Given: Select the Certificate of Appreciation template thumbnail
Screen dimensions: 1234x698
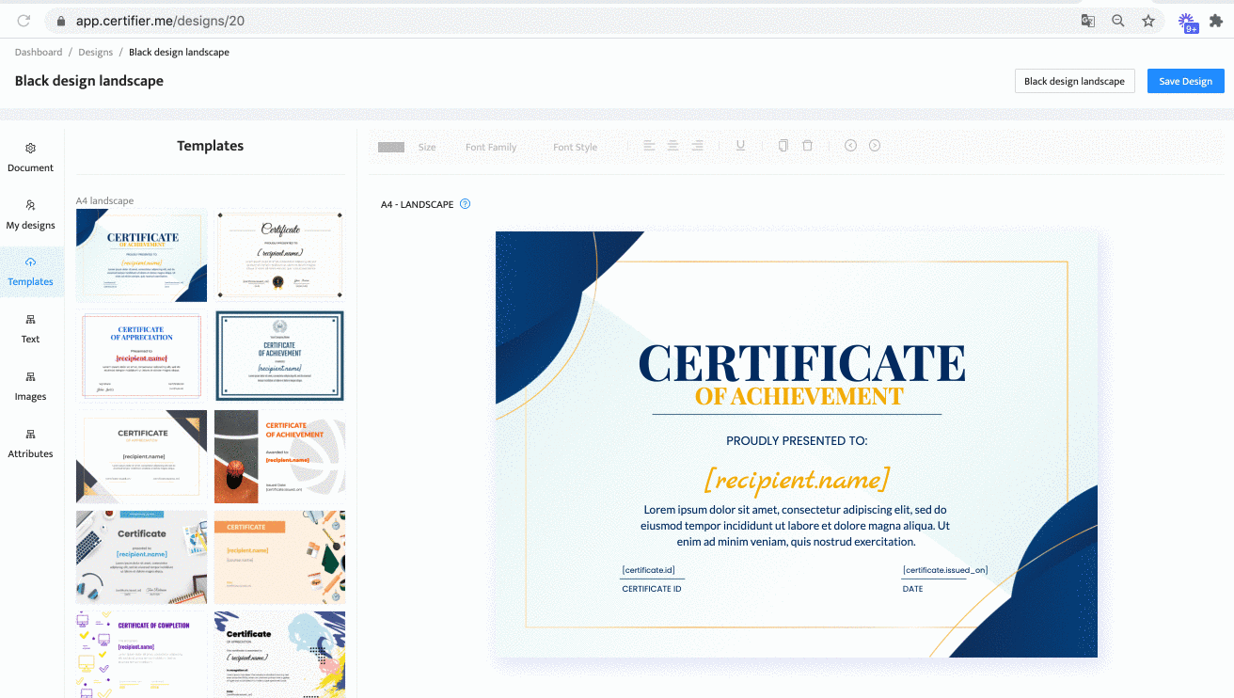Looking at the screenshot, I should 142,357.
